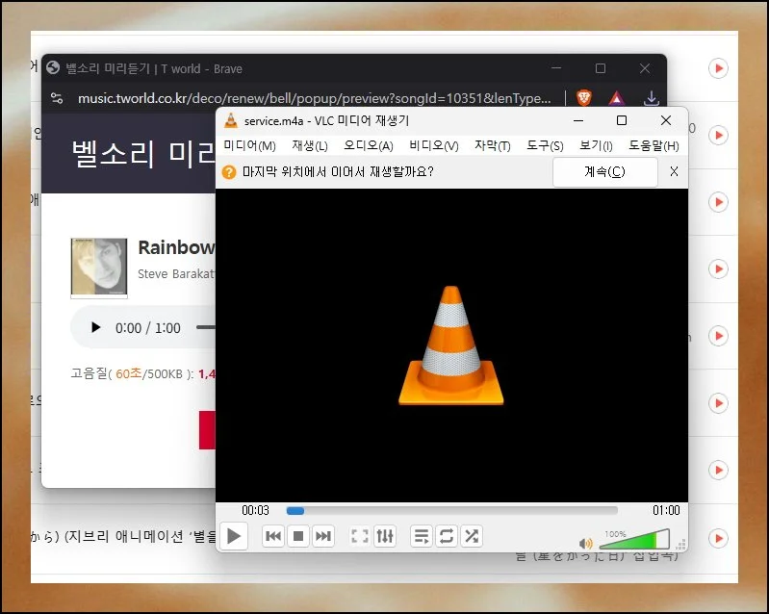The image size is (769, 614).
Task: Click the VLC volume slider
Action: coord(633,540)
